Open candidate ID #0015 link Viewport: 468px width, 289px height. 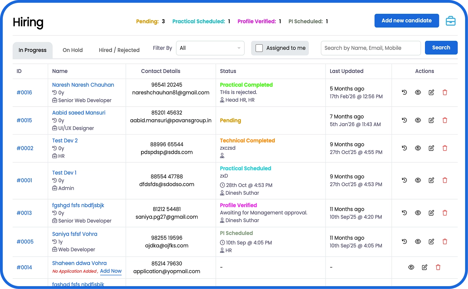tap(24, 120)
